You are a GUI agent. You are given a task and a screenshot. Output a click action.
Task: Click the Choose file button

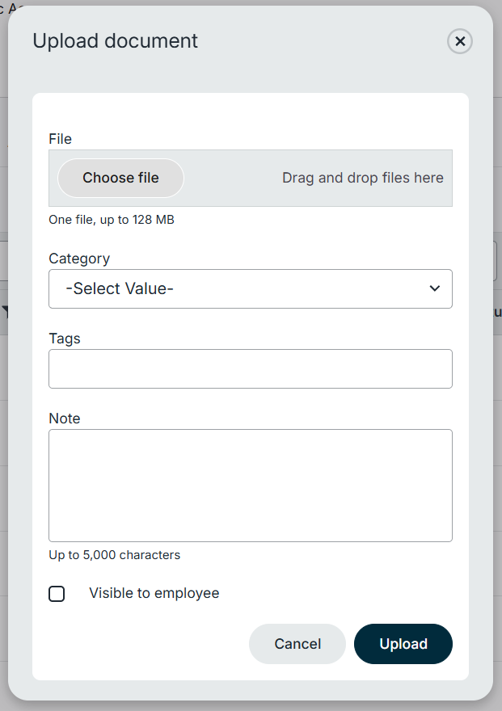tap(120, 178)
